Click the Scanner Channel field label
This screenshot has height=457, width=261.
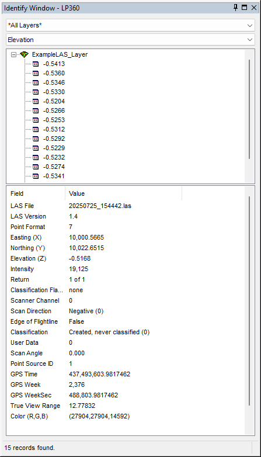click(35, 300)
